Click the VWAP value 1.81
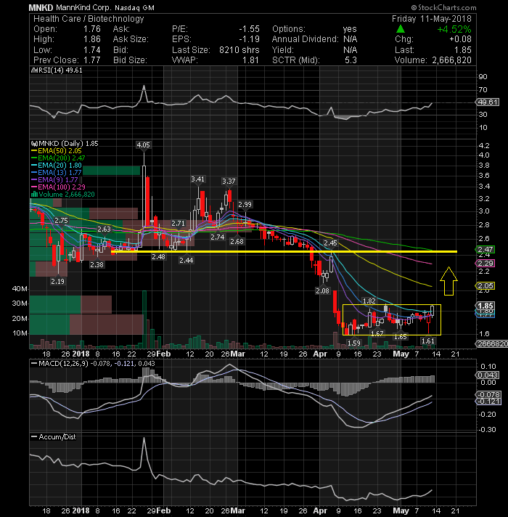The image size is (508, 517). (250, 60)
